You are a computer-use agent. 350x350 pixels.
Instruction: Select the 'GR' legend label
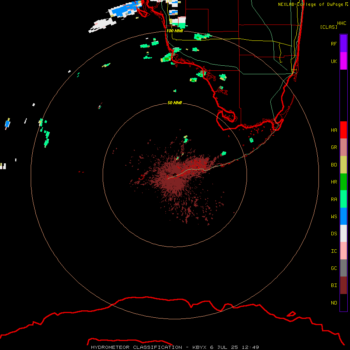click(334, 147)
